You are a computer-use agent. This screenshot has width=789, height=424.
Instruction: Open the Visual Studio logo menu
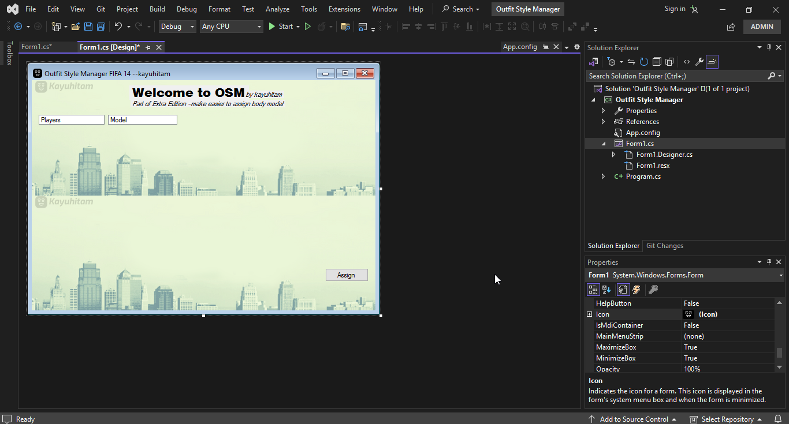12,9
